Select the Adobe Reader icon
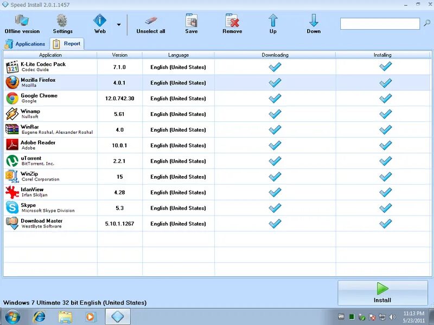The height and width of the screenshot is (325, 434). pos(12,145)
